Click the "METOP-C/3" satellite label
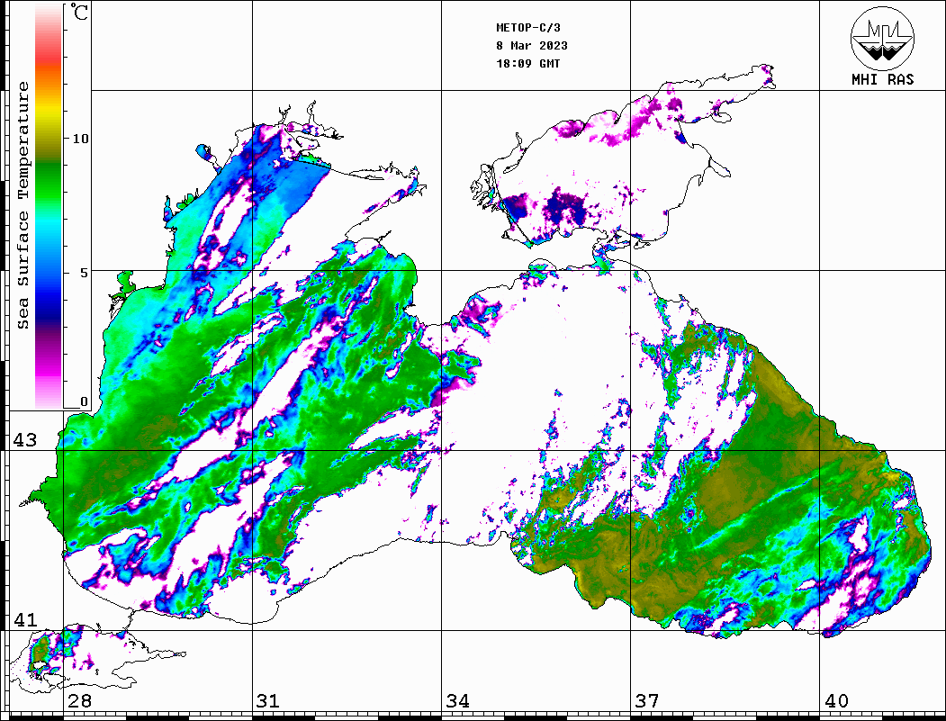The image size is (946, 721). coord(527,28)
